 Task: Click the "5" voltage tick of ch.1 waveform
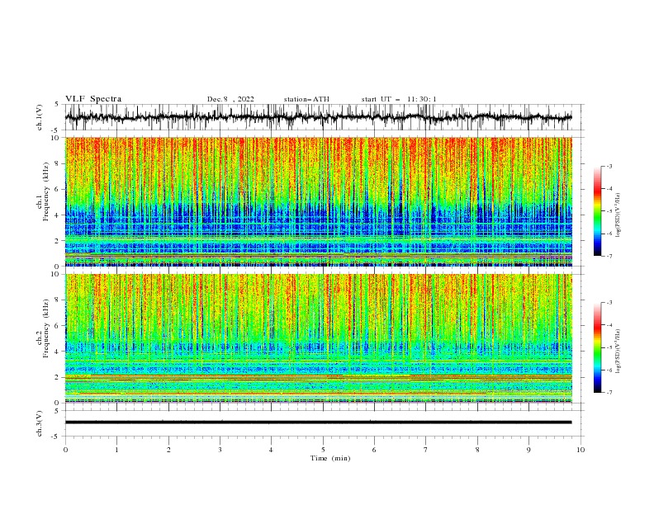tap(57, 104)
